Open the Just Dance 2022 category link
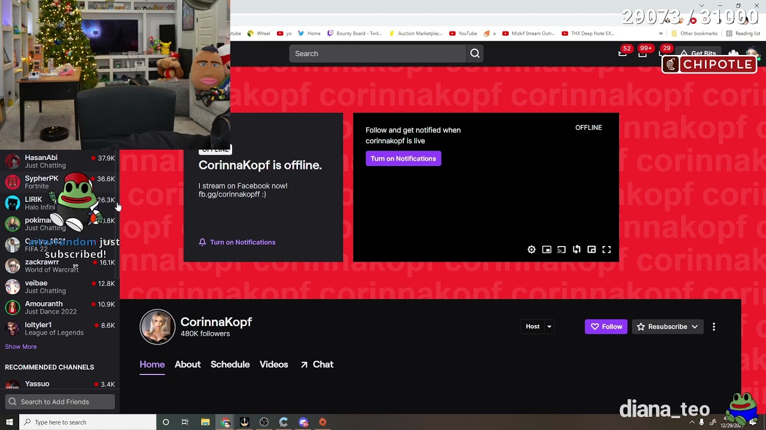766x430 pixels. click(x=51, y=312)
